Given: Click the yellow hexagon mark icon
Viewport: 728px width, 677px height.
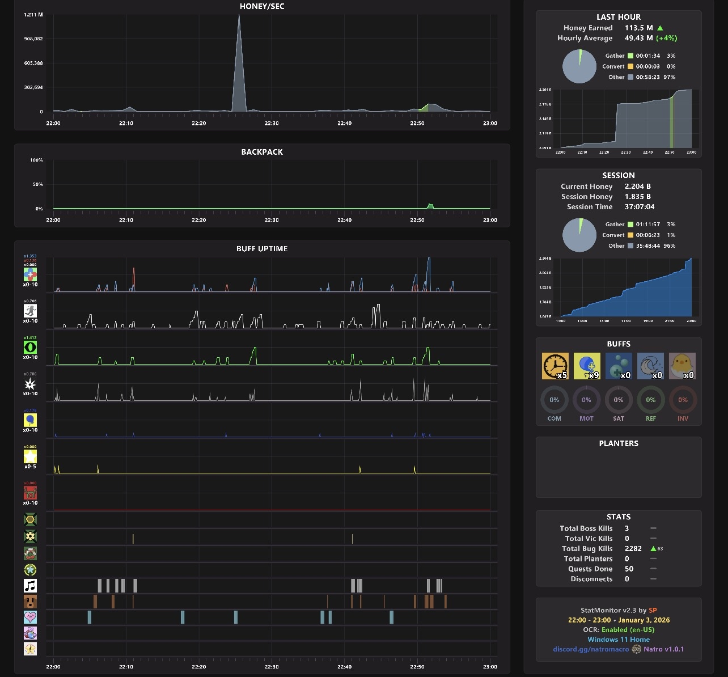Looking at the screenshot, I should click(x=30, y=519).
